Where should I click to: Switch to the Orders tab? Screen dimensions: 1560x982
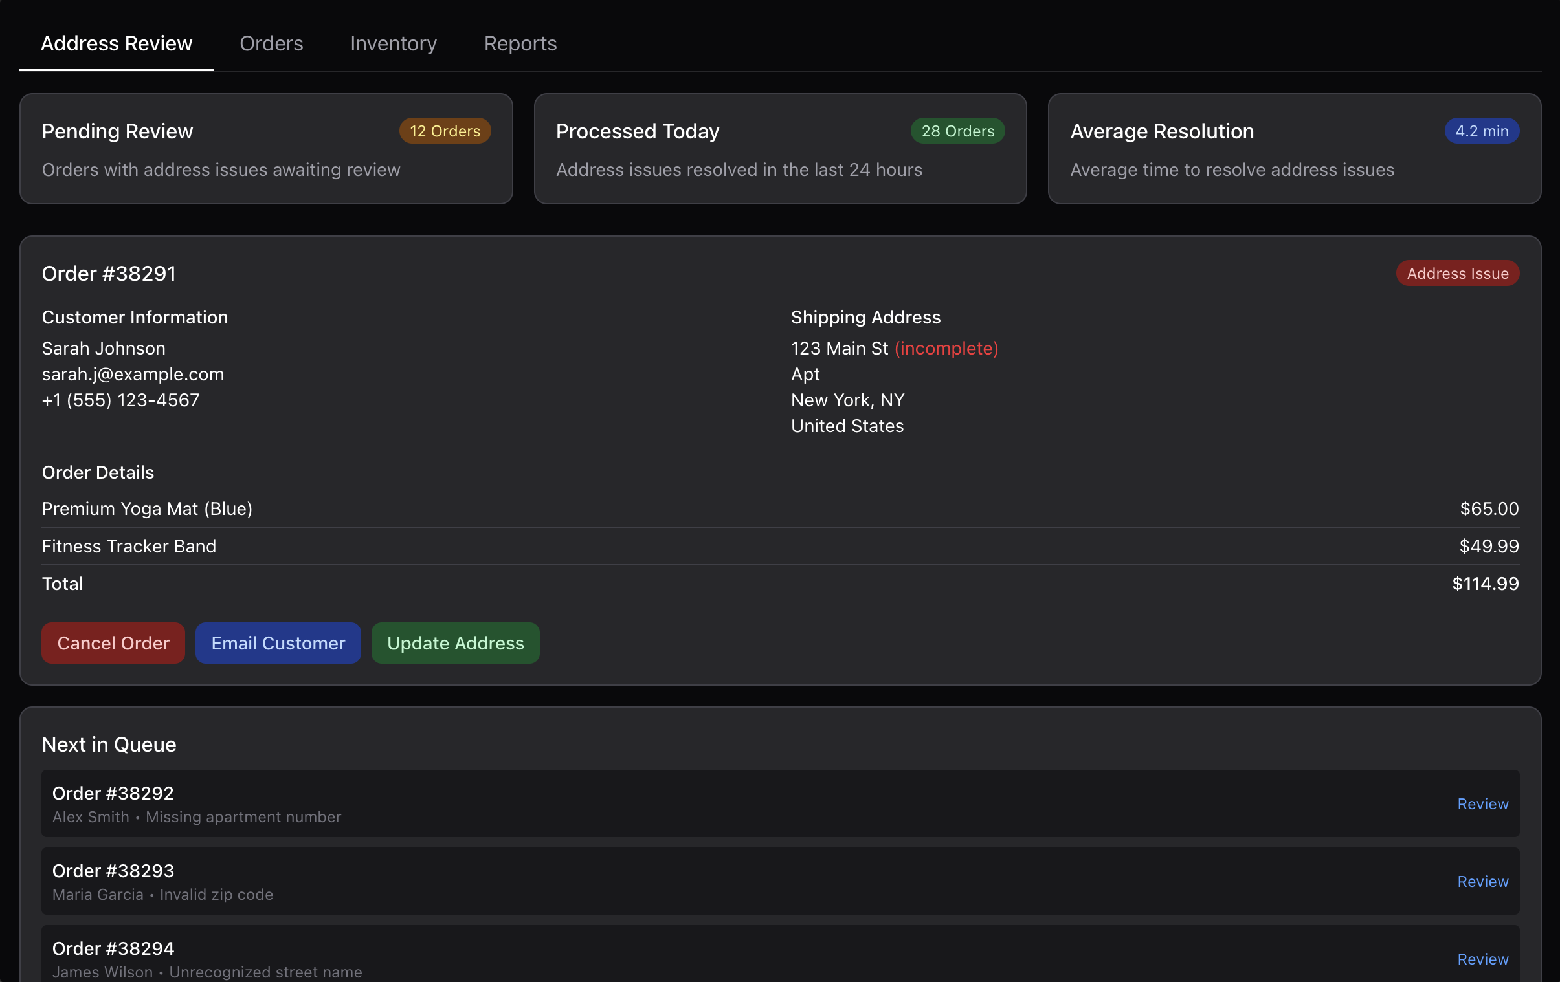click(271, 43)
